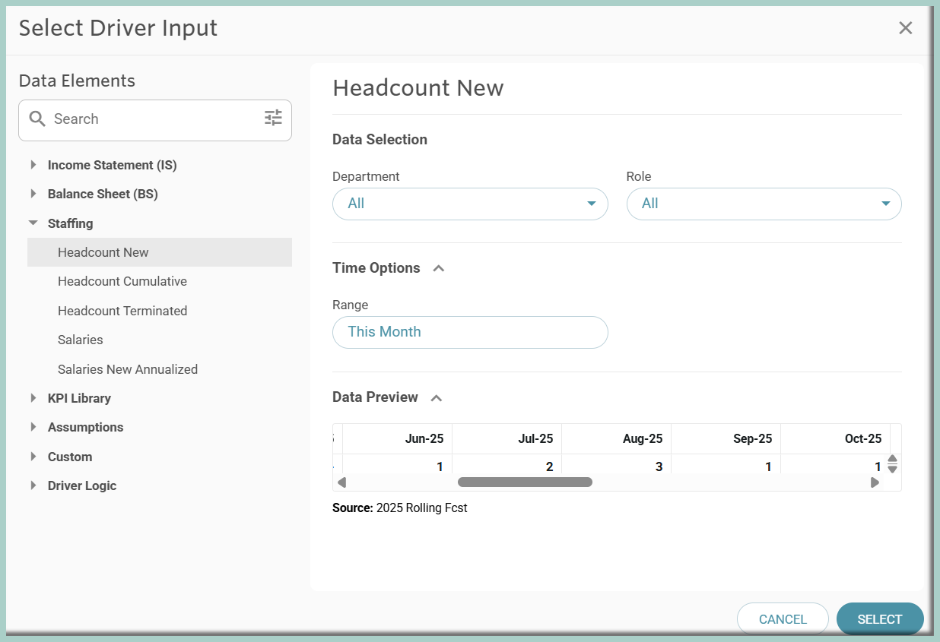
Task: Expand Driver Logic tree arrow
Action: pos(33,485)
